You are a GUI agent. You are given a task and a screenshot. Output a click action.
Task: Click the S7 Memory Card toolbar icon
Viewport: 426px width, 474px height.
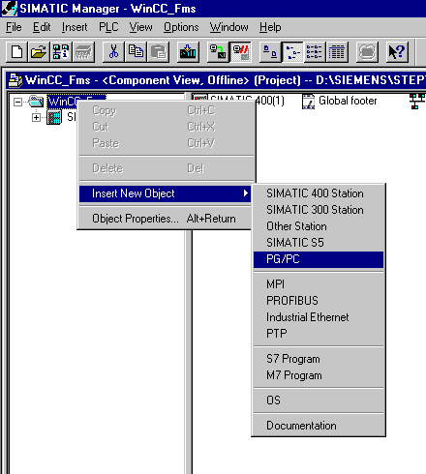(x=83, y=52)
